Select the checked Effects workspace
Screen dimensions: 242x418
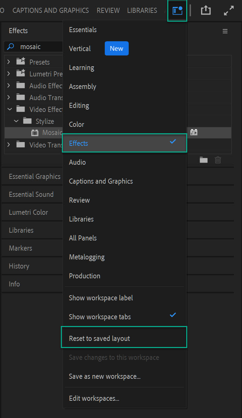click(x=124, y=143)
